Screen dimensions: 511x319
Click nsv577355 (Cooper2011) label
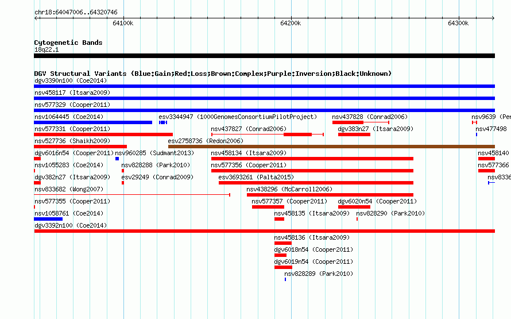[x=72, y=201]
